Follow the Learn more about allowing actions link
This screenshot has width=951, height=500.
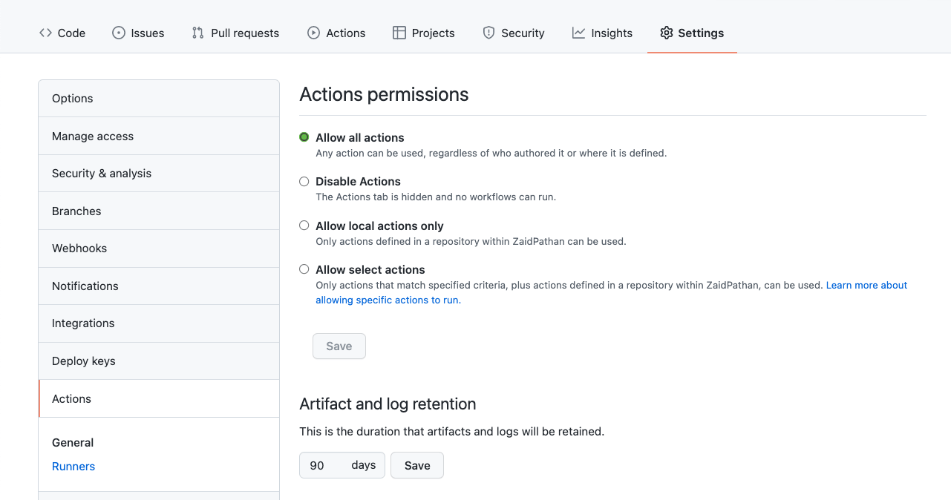pos(866,285)
